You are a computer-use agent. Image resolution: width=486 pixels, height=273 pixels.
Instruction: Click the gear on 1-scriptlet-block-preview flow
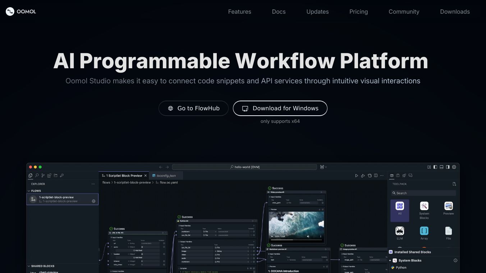pos(93,201)
